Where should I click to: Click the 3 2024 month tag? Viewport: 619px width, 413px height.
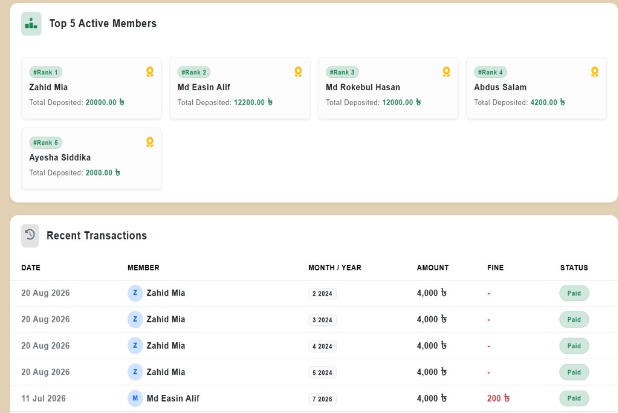[x=322, y=320]
